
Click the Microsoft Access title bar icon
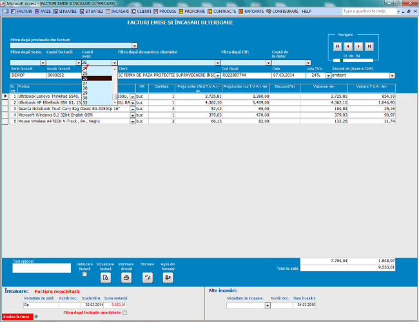coord(3,3)
